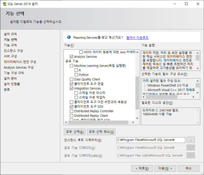The image size is (204, 175).
Task: Select 완료 step in sidebar
Action: pos(7,90)
